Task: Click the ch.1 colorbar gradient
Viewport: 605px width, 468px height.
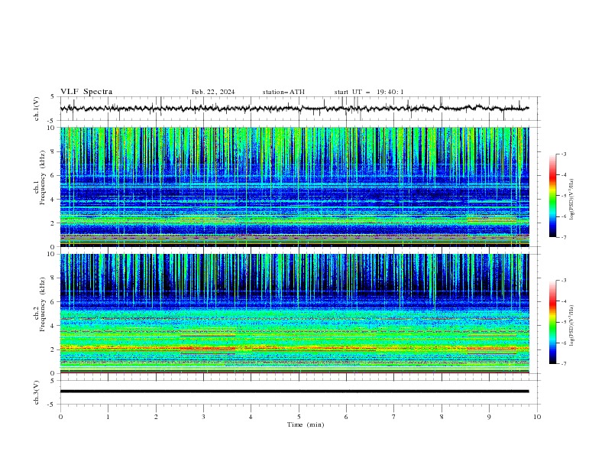Action: (x=552, y=195)
